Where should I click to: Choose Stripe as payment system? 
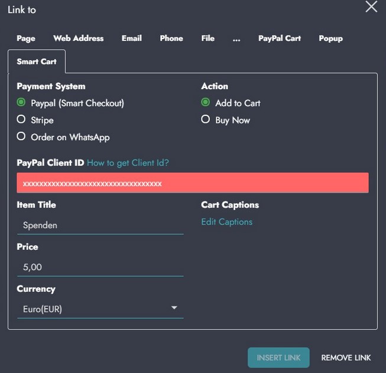click(21, 120)
